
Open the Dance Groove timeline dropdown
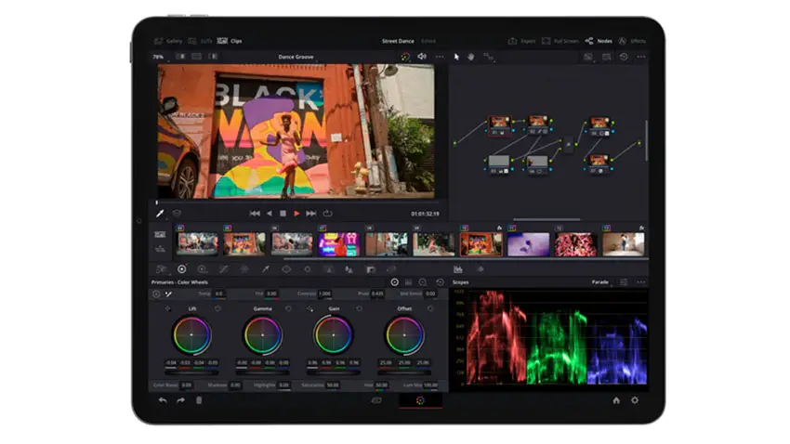click(x=296, y=57)
